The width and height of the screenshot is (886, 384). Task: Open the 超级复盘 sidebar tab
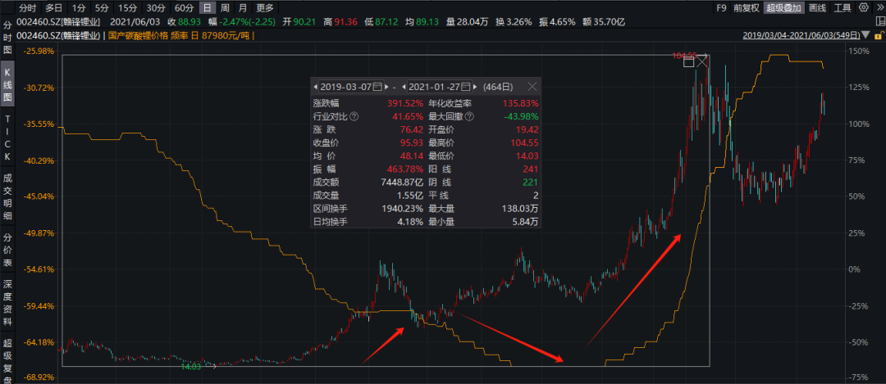coord(7,359)
